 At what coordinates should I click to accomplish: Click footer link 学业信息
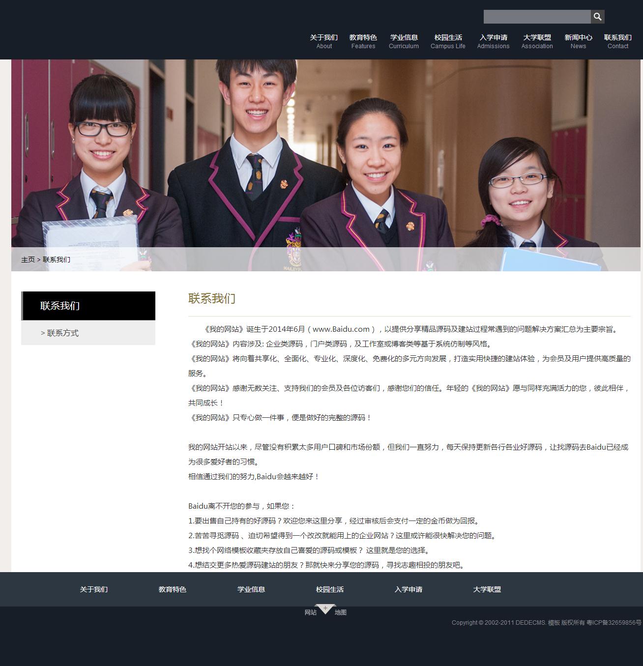[251, 589]
